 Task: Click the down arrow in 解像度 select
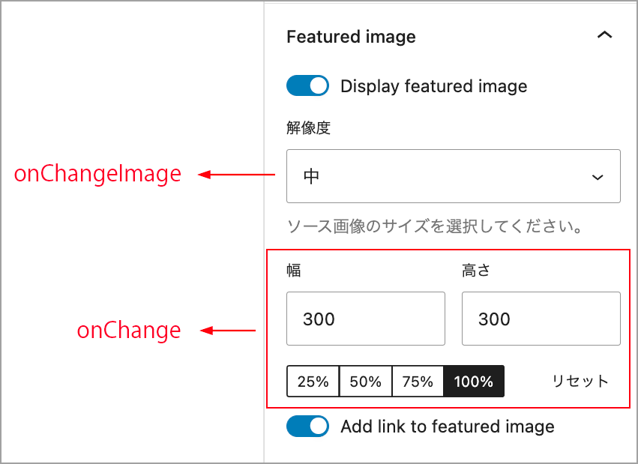pos(598,177)
